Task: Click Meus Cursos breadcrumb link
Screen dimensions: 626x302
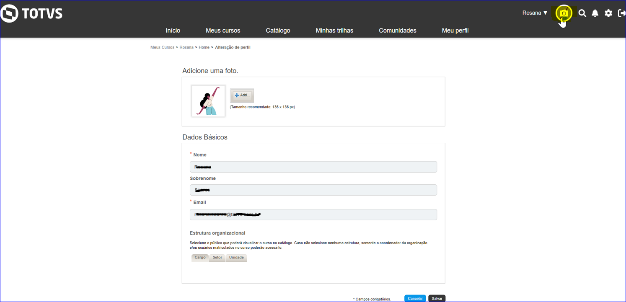Action: click(163, 47)
